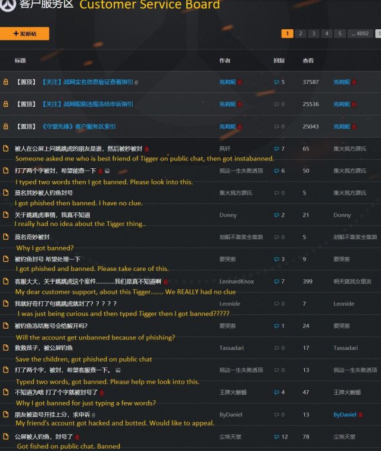Click the orange 发新帖 new post button
Image resolution: width=381 pixels, height=451 pixels.
pyautogui.click(x=24, y=34)
